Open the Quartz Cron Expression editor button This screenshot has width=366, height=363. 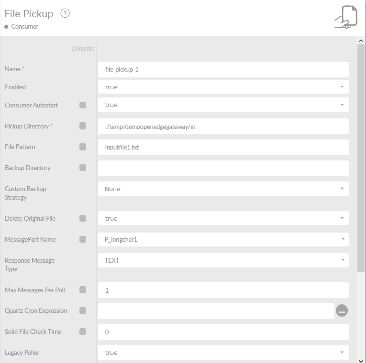pos(342,311)
